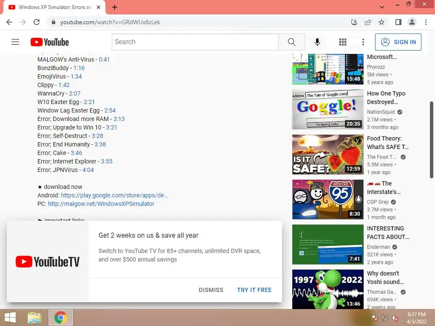Open the Enderman green screen video thumbnail
The image size is (435, 326).
click(328, 244)
